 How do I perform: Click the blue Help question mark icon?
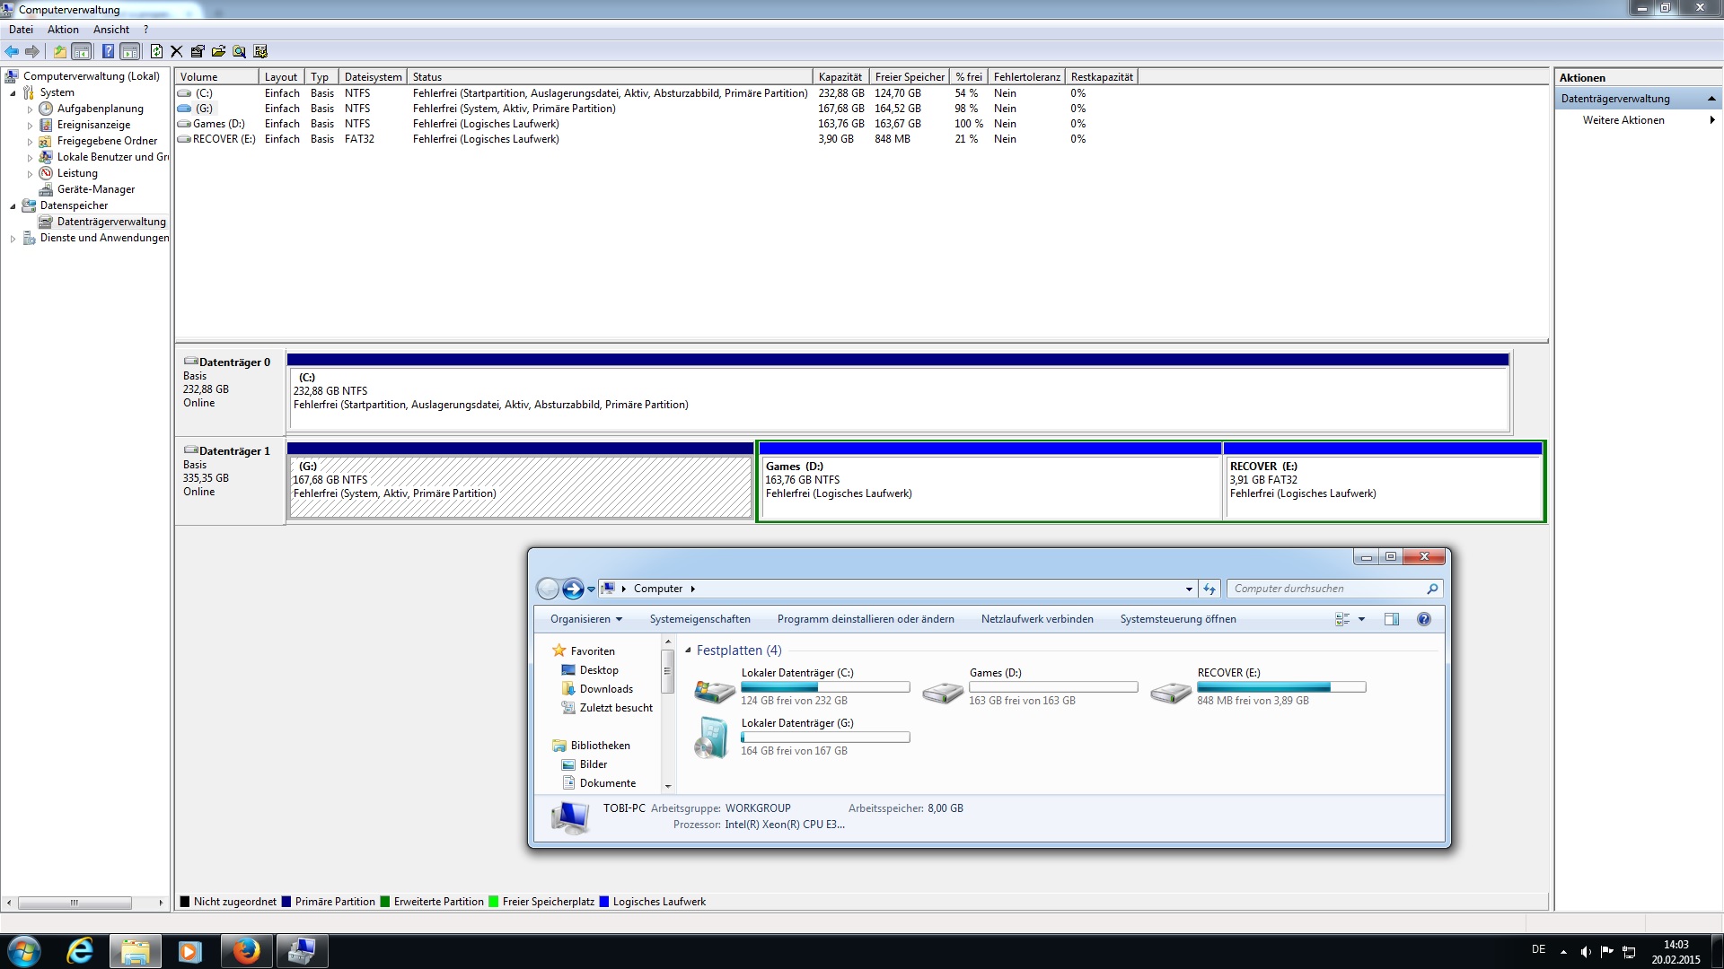[x=108, y=51]
